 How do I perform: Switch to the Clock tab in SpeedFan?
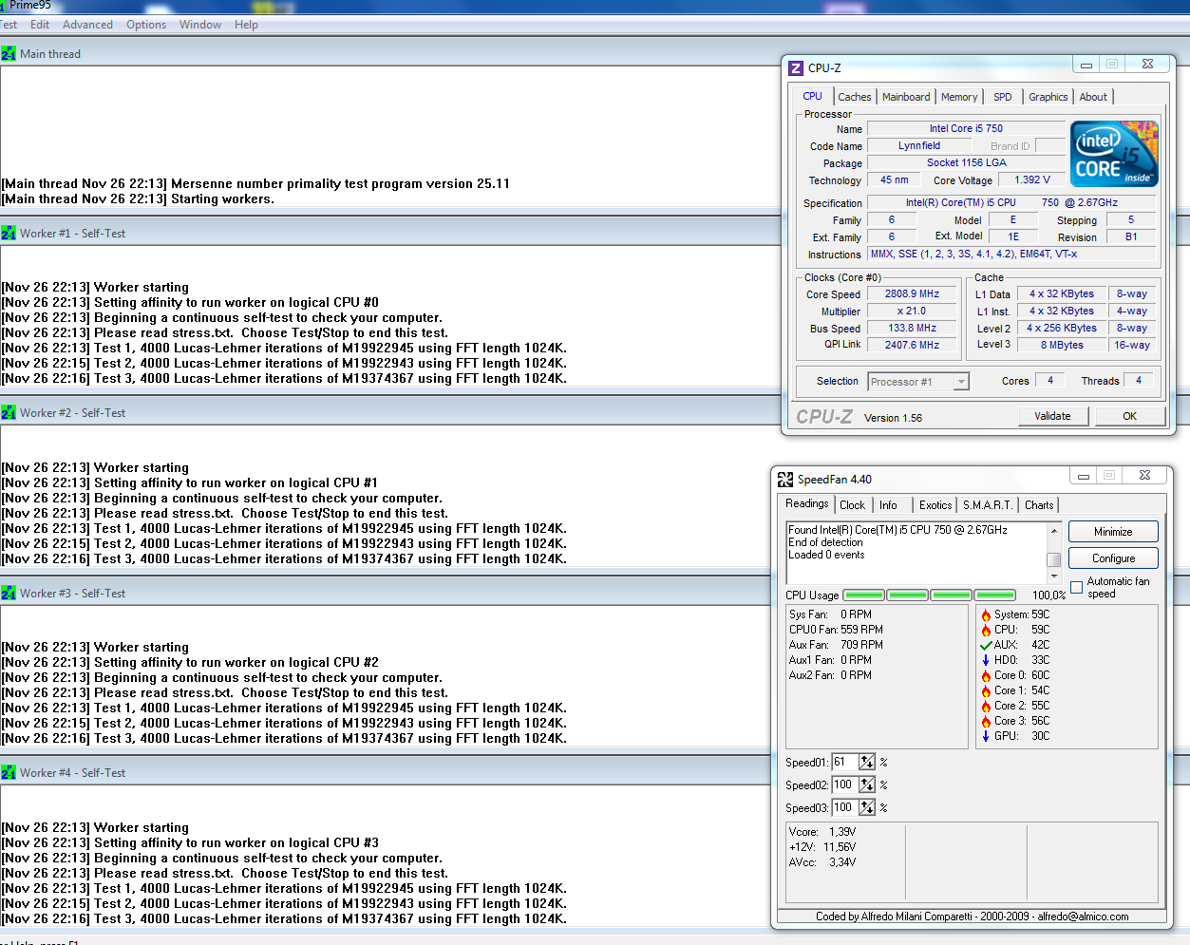click(853, 505)
